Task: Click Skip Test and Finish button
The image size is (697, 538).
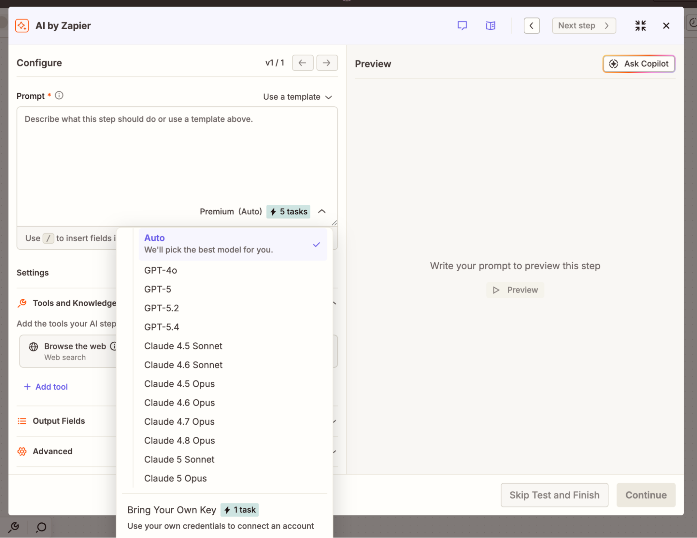Action: 554,495
